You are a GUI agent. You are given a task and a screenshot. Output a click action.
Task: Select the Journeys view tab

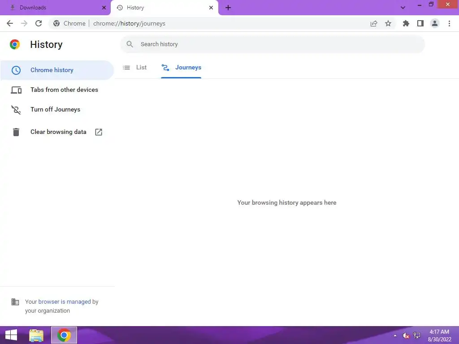click(181, 68)
